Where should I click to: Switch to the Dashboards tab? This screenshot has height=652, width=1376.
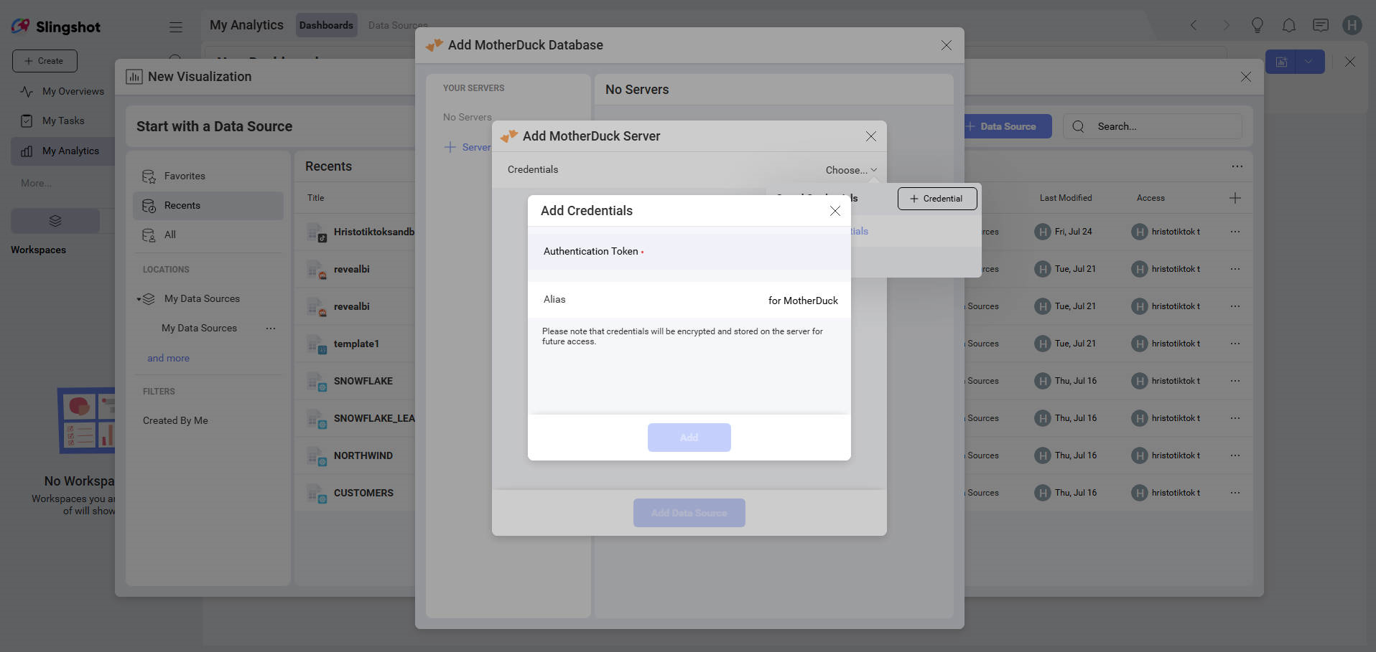[x=326, y=25]
